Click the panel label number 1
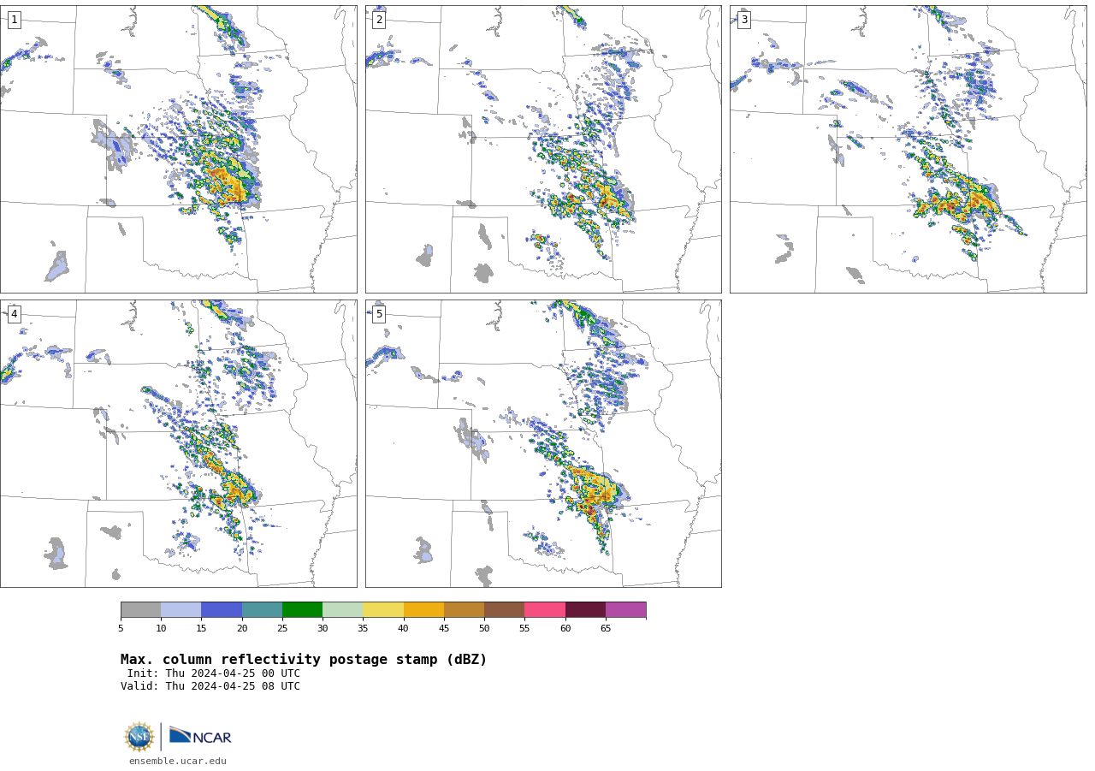Screen dimensions: 1095x771 [x=14, y=20]
